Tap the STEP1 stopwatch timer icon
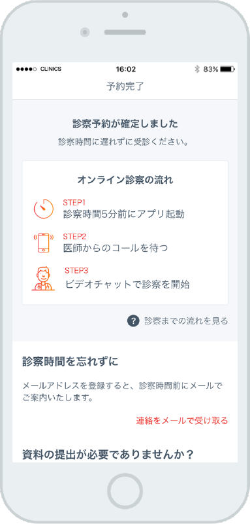Viewport: 250px width, 524px height. pos(44,209)
